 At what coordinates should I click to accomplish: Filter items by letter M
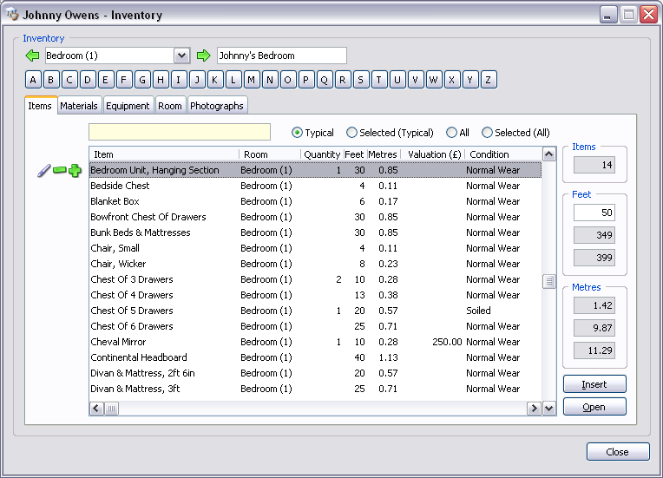(x=252, y=80)
